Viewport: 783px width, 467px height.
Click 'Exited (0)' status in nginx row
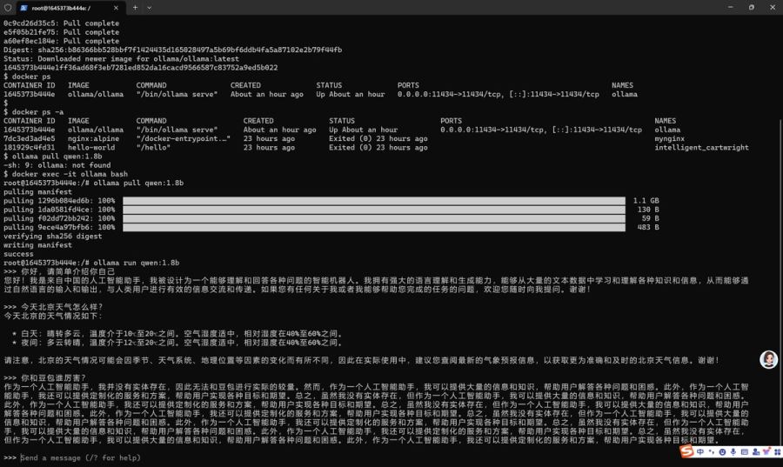point(378,138)
